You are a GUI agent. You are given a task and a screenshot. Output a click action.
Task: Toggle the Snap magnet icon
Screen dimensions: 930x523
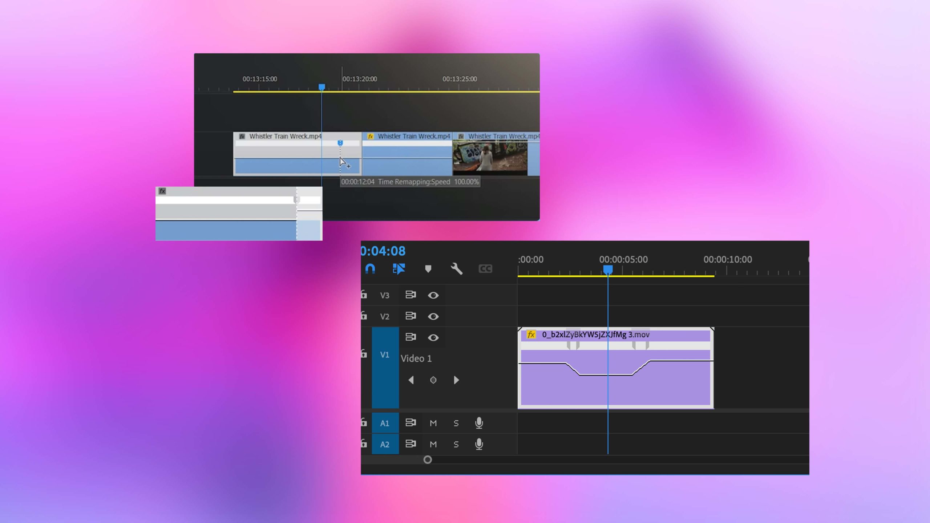[370, 269]
